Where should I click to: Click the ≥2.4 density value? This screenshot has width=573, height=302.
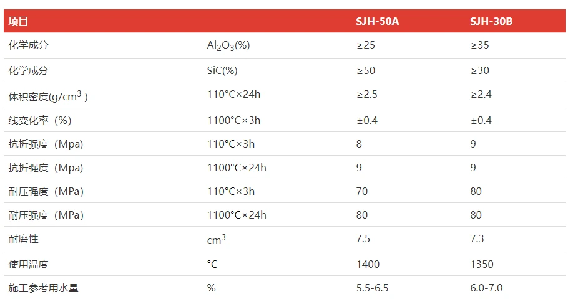coord(481,95)
